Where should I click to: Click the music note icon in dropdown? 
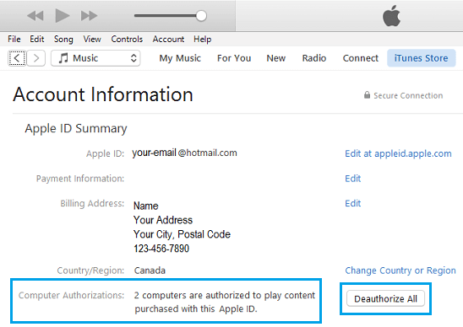pyautogui.click(x=63, y=58)
